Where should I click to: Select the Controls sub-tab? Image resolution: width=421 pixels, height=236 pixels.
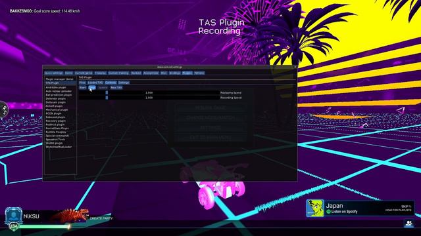point(111,83)
